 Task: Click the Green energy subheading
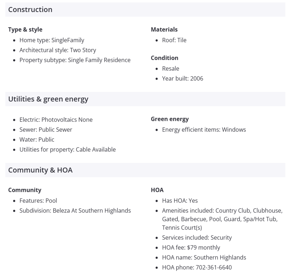(170, 119)
